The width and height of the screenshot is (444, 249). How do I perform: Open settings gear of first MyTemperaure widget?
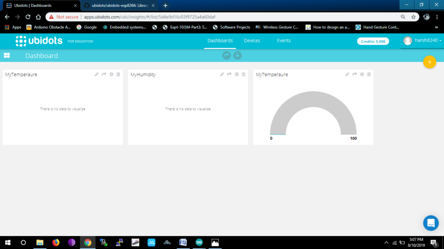tap(111, 74)
